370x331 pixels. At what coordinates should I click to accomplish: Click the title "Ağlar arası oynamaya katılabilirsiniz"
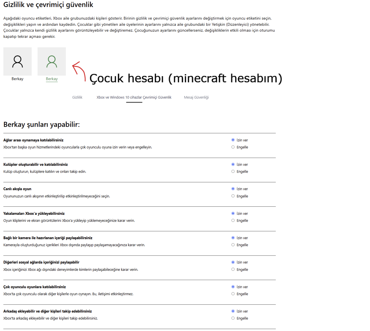33,140
